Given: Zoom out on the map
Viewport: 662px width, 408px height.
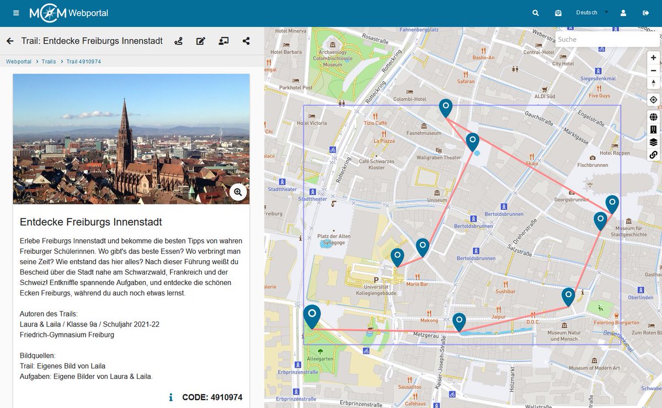Looking at the screenshot, I should pyautogui.click(x=653, y=70).
